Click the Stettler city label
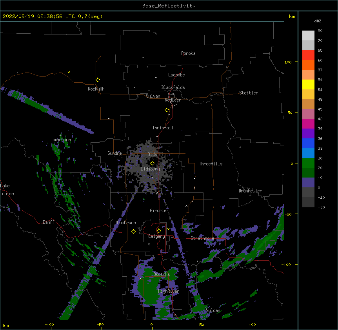Viewport: 338px width, 330px height. (x=248, y=93)
